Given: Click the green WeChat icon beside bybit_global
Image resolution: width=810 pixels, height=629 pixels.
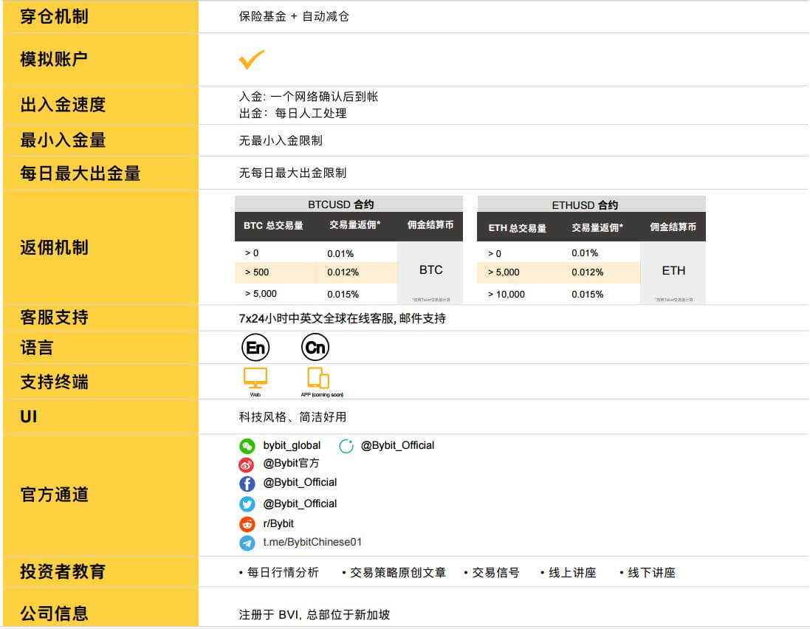Looking at the screenshot, I should (247, 446).
